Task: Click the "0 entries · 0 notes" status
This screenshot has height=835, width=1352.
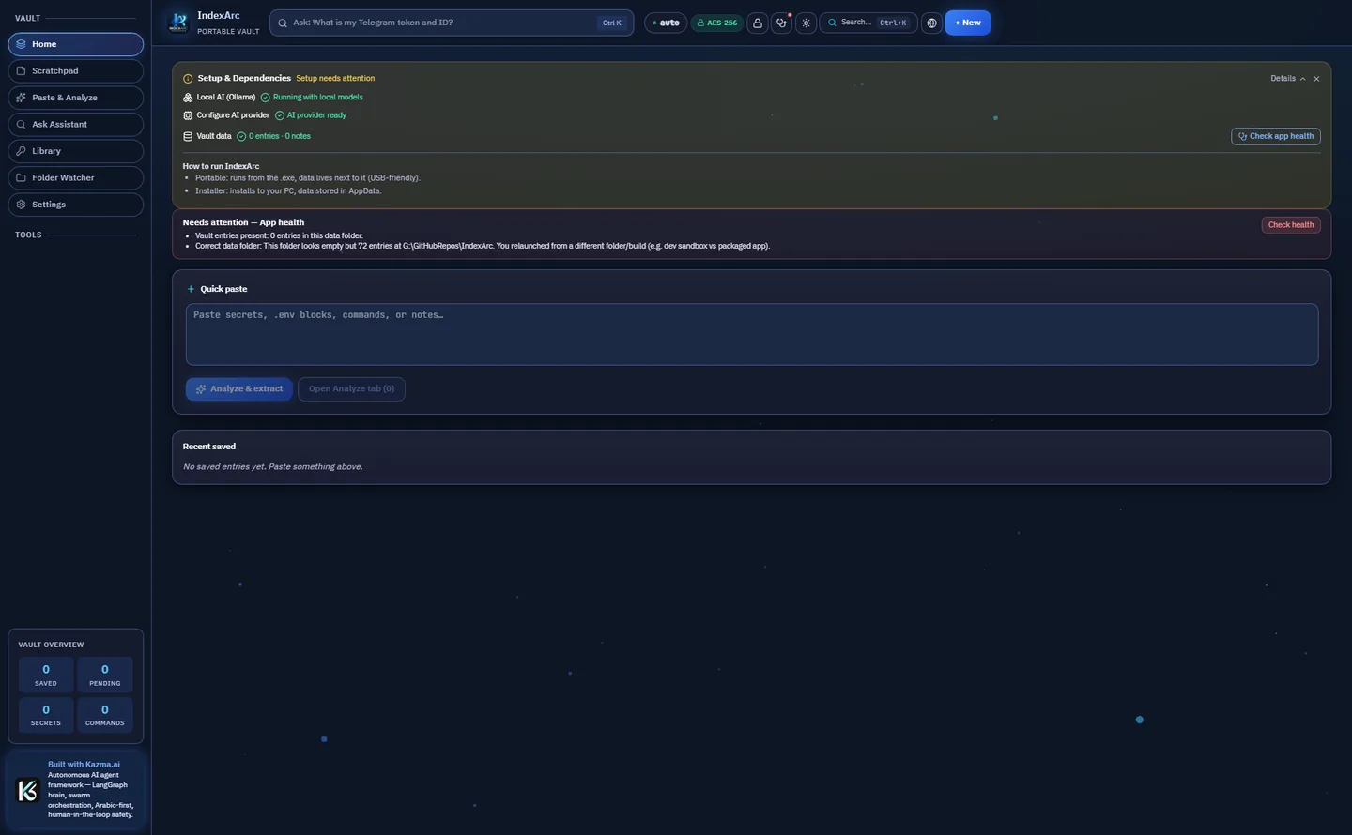Action: point(280,136)
